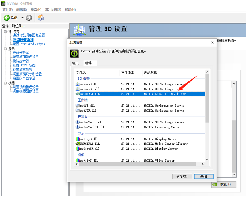Open the 编辑(E) menu
Viewport: 247px width, 197px height.
[22, 9]
